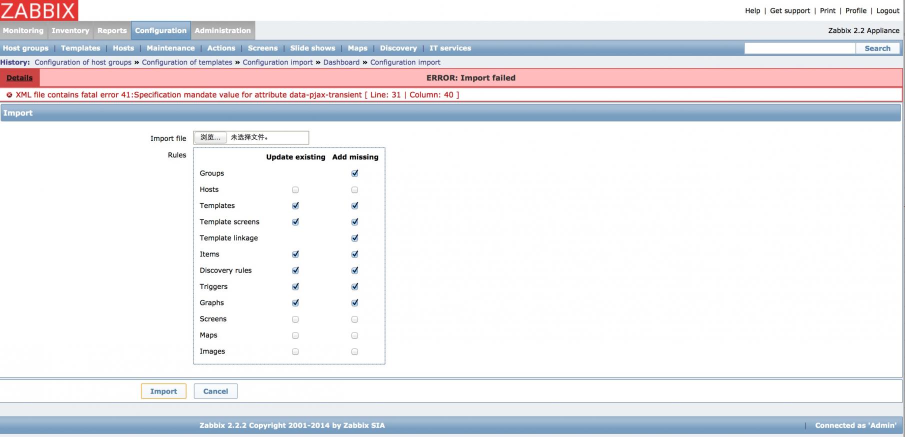
Task: Open the Actions submenu item
Action: point(221,48)
